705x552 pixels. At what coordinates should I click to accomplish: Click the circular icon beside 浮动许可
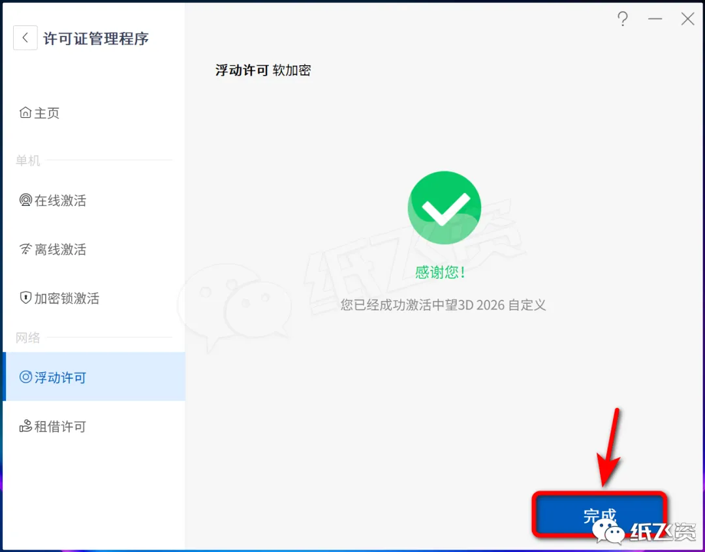coord(25,377)
